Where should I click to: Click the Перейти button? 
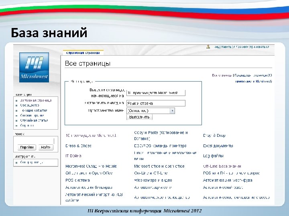[x=27, y=147]
